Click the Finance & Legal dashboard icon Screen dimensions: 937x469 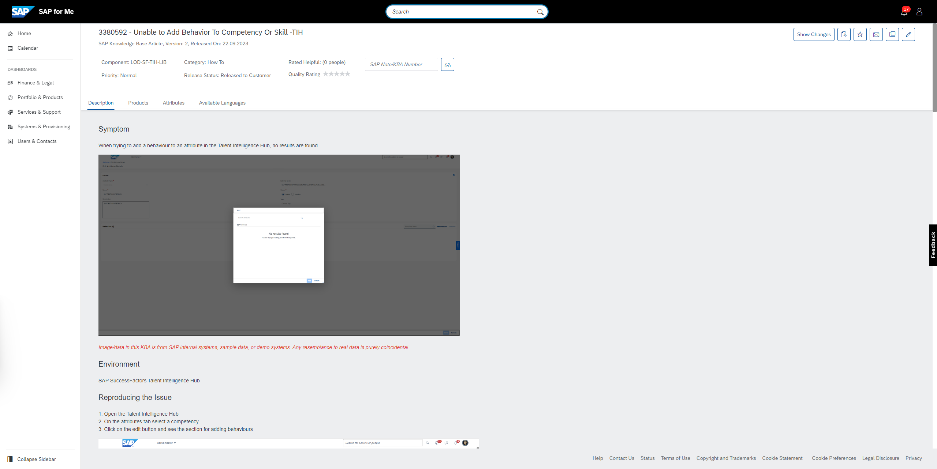(10, 83)
